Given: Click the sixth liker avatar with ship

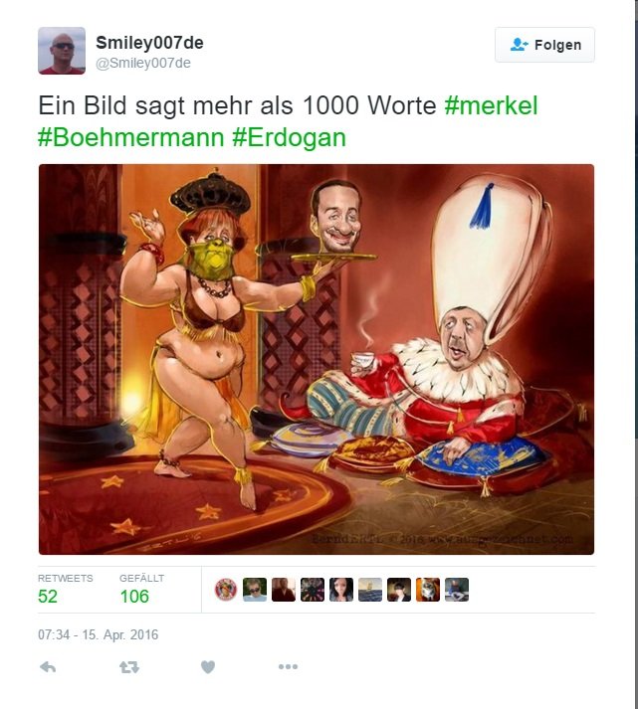Looking at the screenshot, I should tap(370, 590).
